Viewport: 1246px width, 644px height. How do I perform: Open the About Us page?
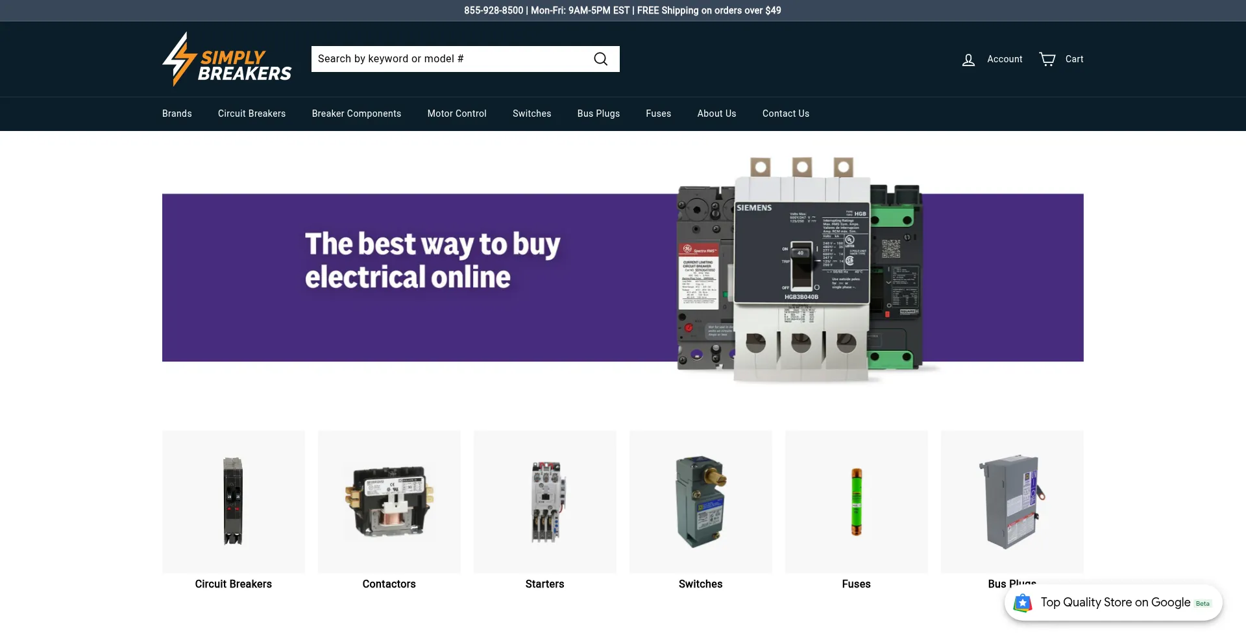716,113
